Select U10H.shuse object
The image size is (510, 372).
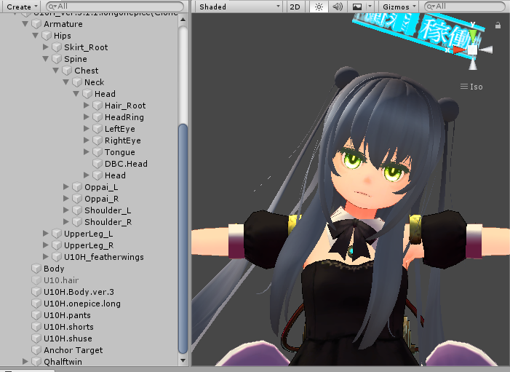pyautogui.click(x=68, y=339)
